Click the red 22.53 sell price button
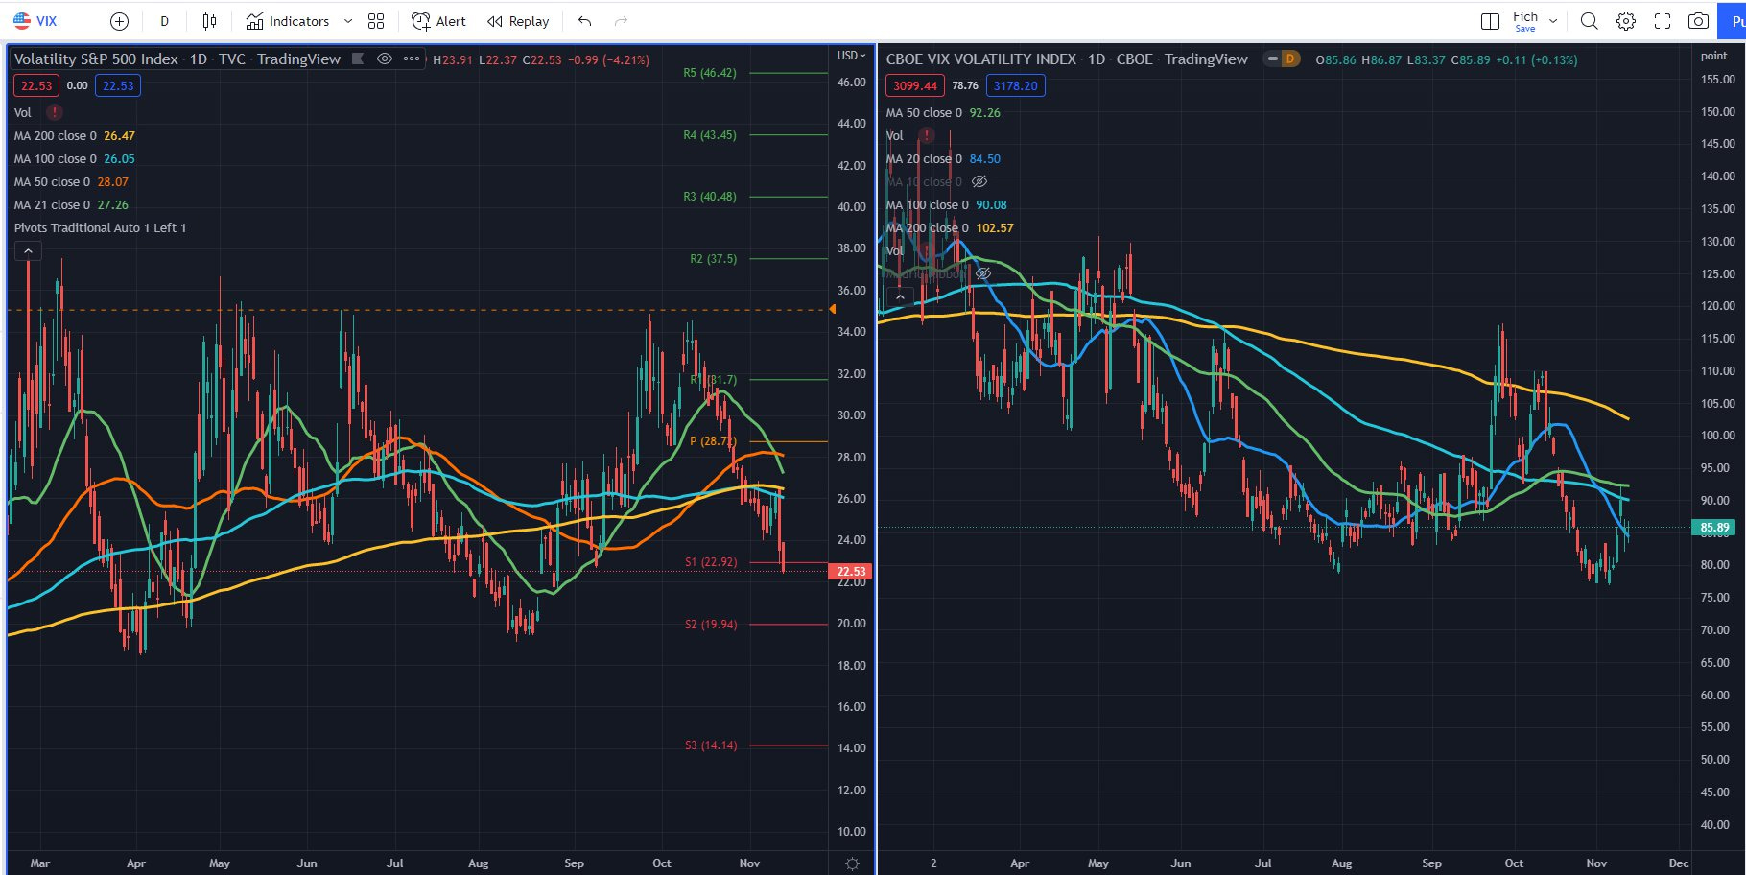Image resolution: width=1746 pixels, height=875 pixels. point(36,85)
